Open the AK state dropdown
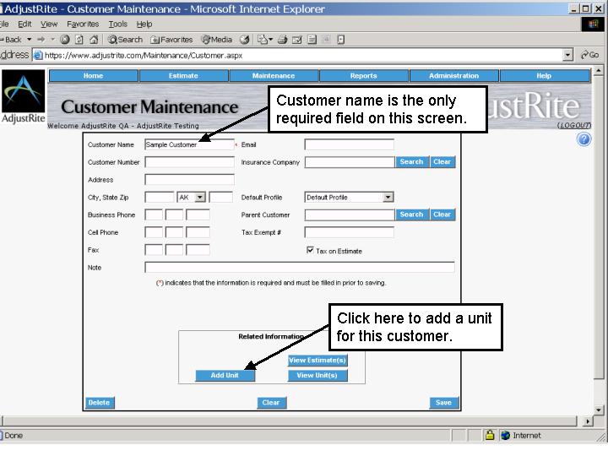This screenshot has height=456, width=608. [x=191, y=198]
